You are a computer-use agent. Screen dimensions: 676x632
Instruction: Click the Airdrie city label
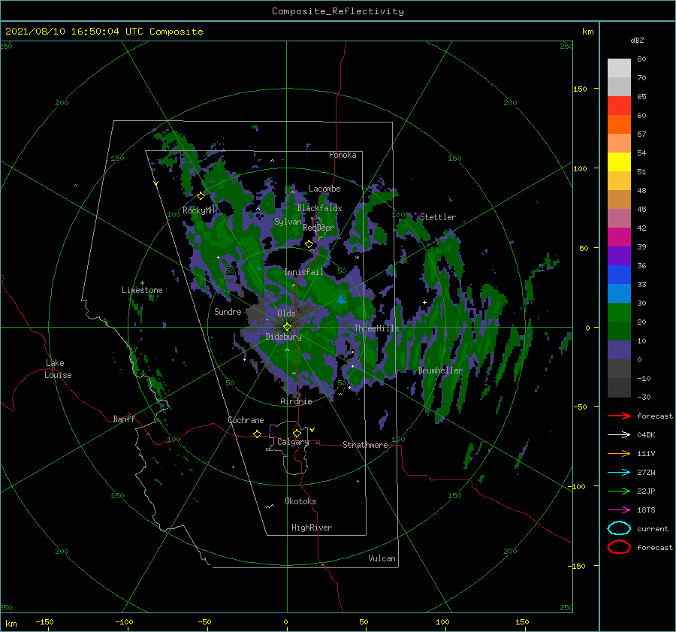(296, 401)
